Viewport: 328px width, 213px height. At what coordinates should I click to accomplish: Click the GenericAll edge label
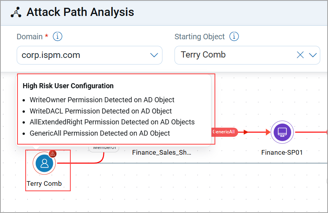[x=224, y=132]
